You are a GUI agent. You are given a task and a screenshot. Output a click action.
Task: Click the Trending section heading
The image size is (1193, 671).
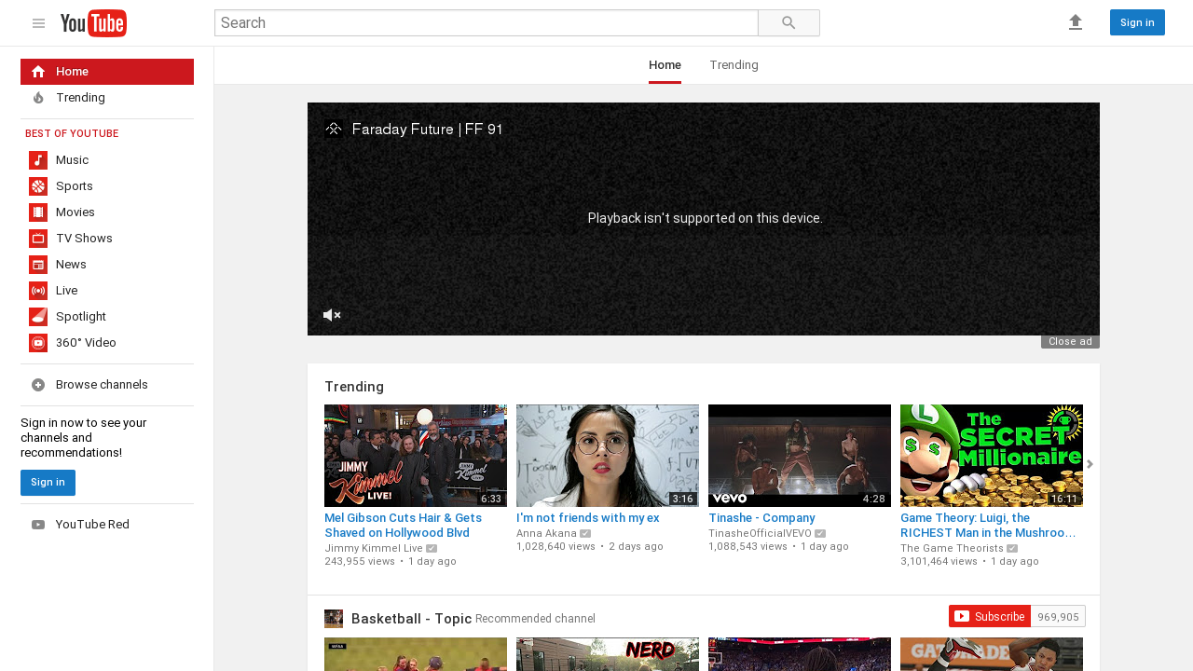coord(354,387)
